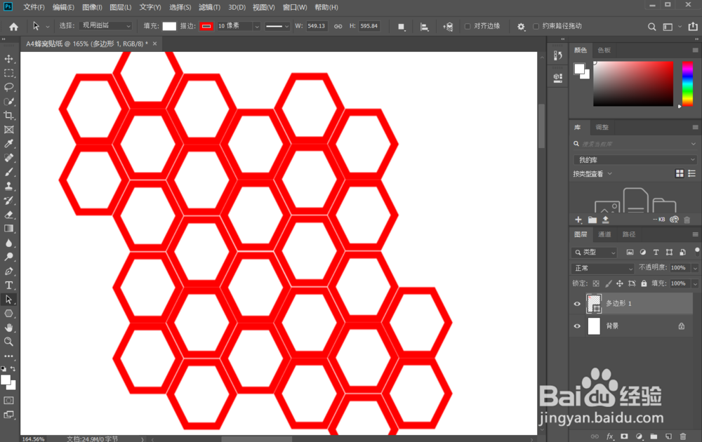Screen dimensions: 702x442
Task: Toggle lock position icon
Action: tap(620, 283)
